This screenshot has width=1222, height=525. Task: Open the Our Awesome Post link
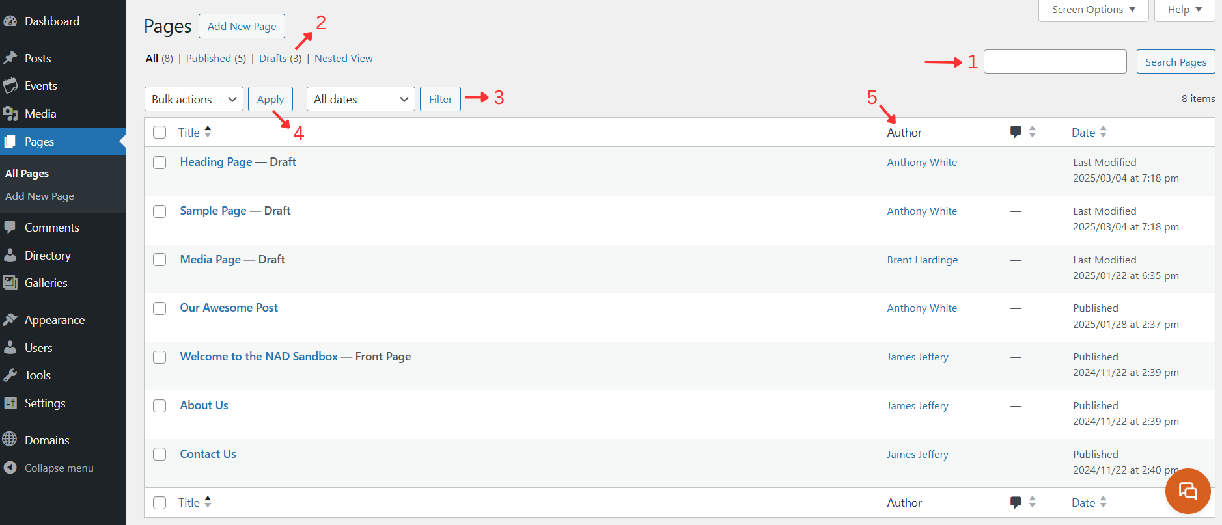tap(229, 308)
